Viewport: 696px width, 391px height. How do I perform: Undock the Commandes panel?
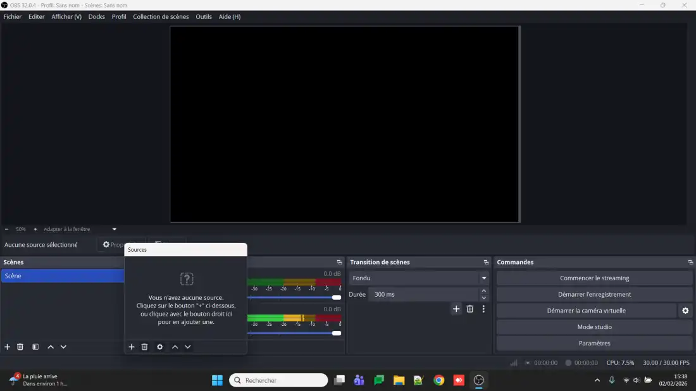tap(690, 262)
